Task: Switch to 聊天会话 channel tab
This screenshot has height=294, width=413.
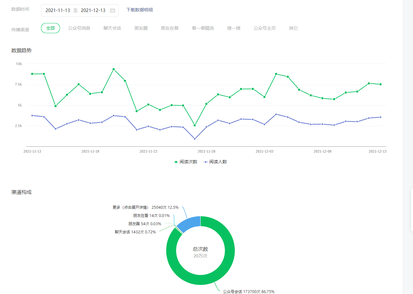Action: click(112, 28)
